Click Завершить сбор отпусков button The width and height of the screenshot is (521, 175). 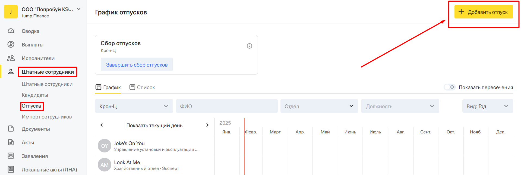(x=137, y=65)
